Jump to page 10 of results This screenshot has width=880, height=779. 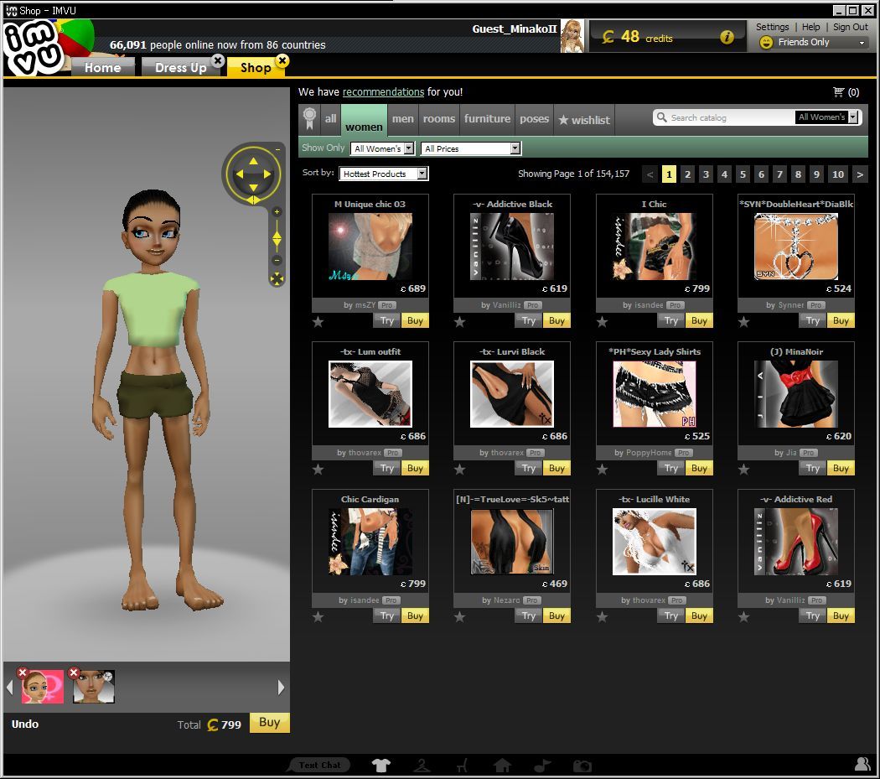click(837, 174)
